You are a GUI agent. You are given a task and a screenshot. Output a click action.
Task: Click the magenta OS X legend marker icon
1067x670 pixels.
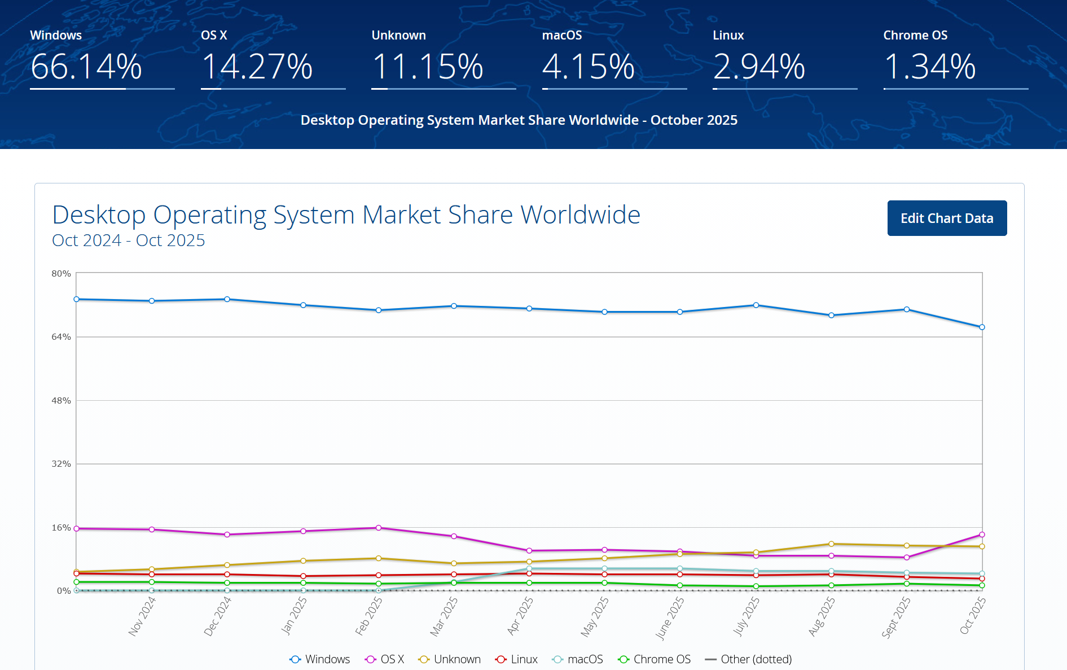tap(371, 659)
